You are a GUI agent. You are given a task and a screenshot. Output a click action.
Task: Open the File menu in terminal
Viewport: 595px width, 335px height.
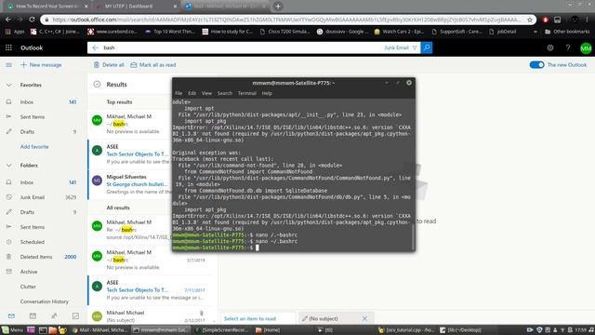(178, 93)
